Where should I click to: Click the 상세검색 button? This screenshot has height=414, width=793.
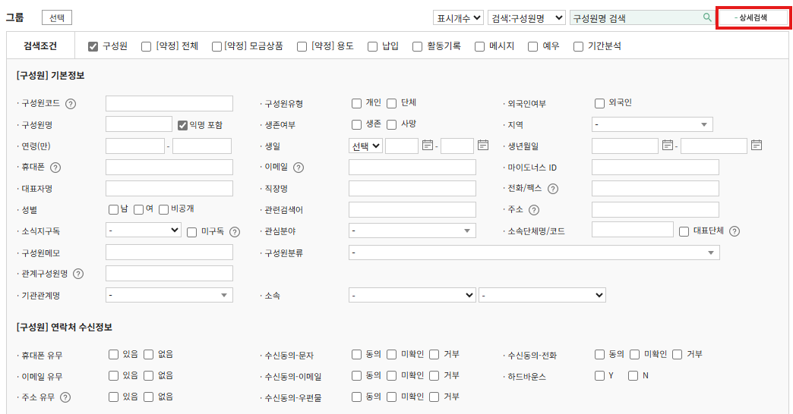(x=753, y=17)
